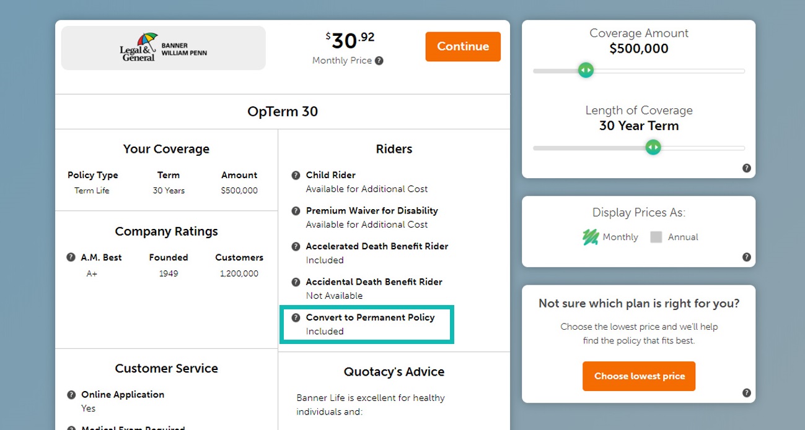Open help for Accidental Death Benefit Rider
Image resolution: width=805 pixels, height=430 pixels.
point(296,282)
